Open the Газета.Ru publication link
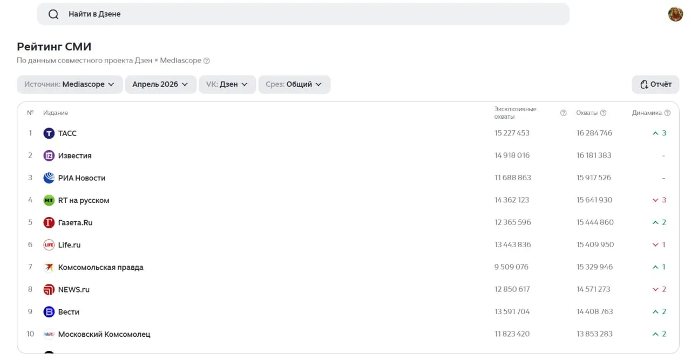The width and height of the screenshot is (691, 360). click(x=76, y=222)
